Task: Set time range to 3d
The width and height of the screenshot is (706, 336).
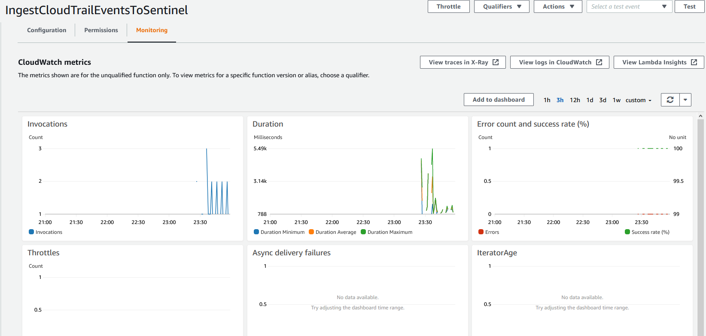Action: pos(603,100)
